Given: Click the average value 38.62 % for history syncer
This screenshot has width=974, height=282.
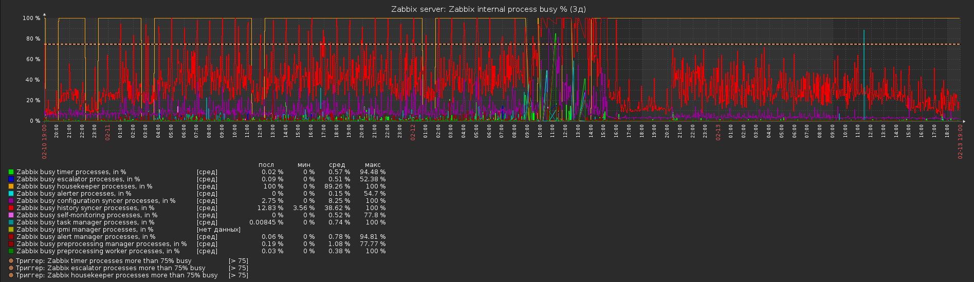Looking at the screenshot, I should point(337,208).
